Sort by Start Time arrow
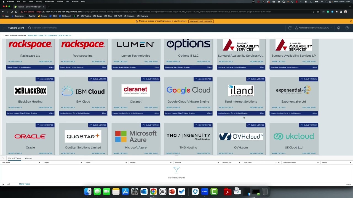Image resolution: width=353 pixels, height=198 pixels. (276, 163)
